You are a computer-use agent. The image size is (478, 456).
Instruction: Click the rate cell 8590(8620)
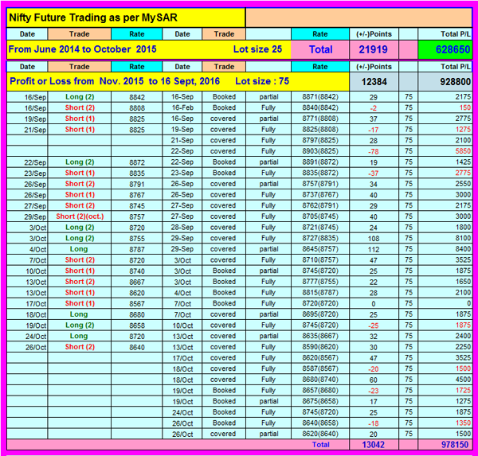pos(320,347)
